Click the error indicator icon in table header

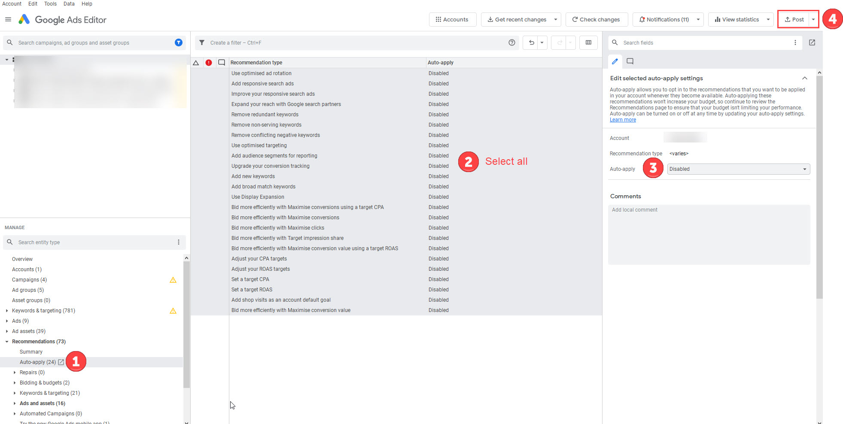point(209,62)
